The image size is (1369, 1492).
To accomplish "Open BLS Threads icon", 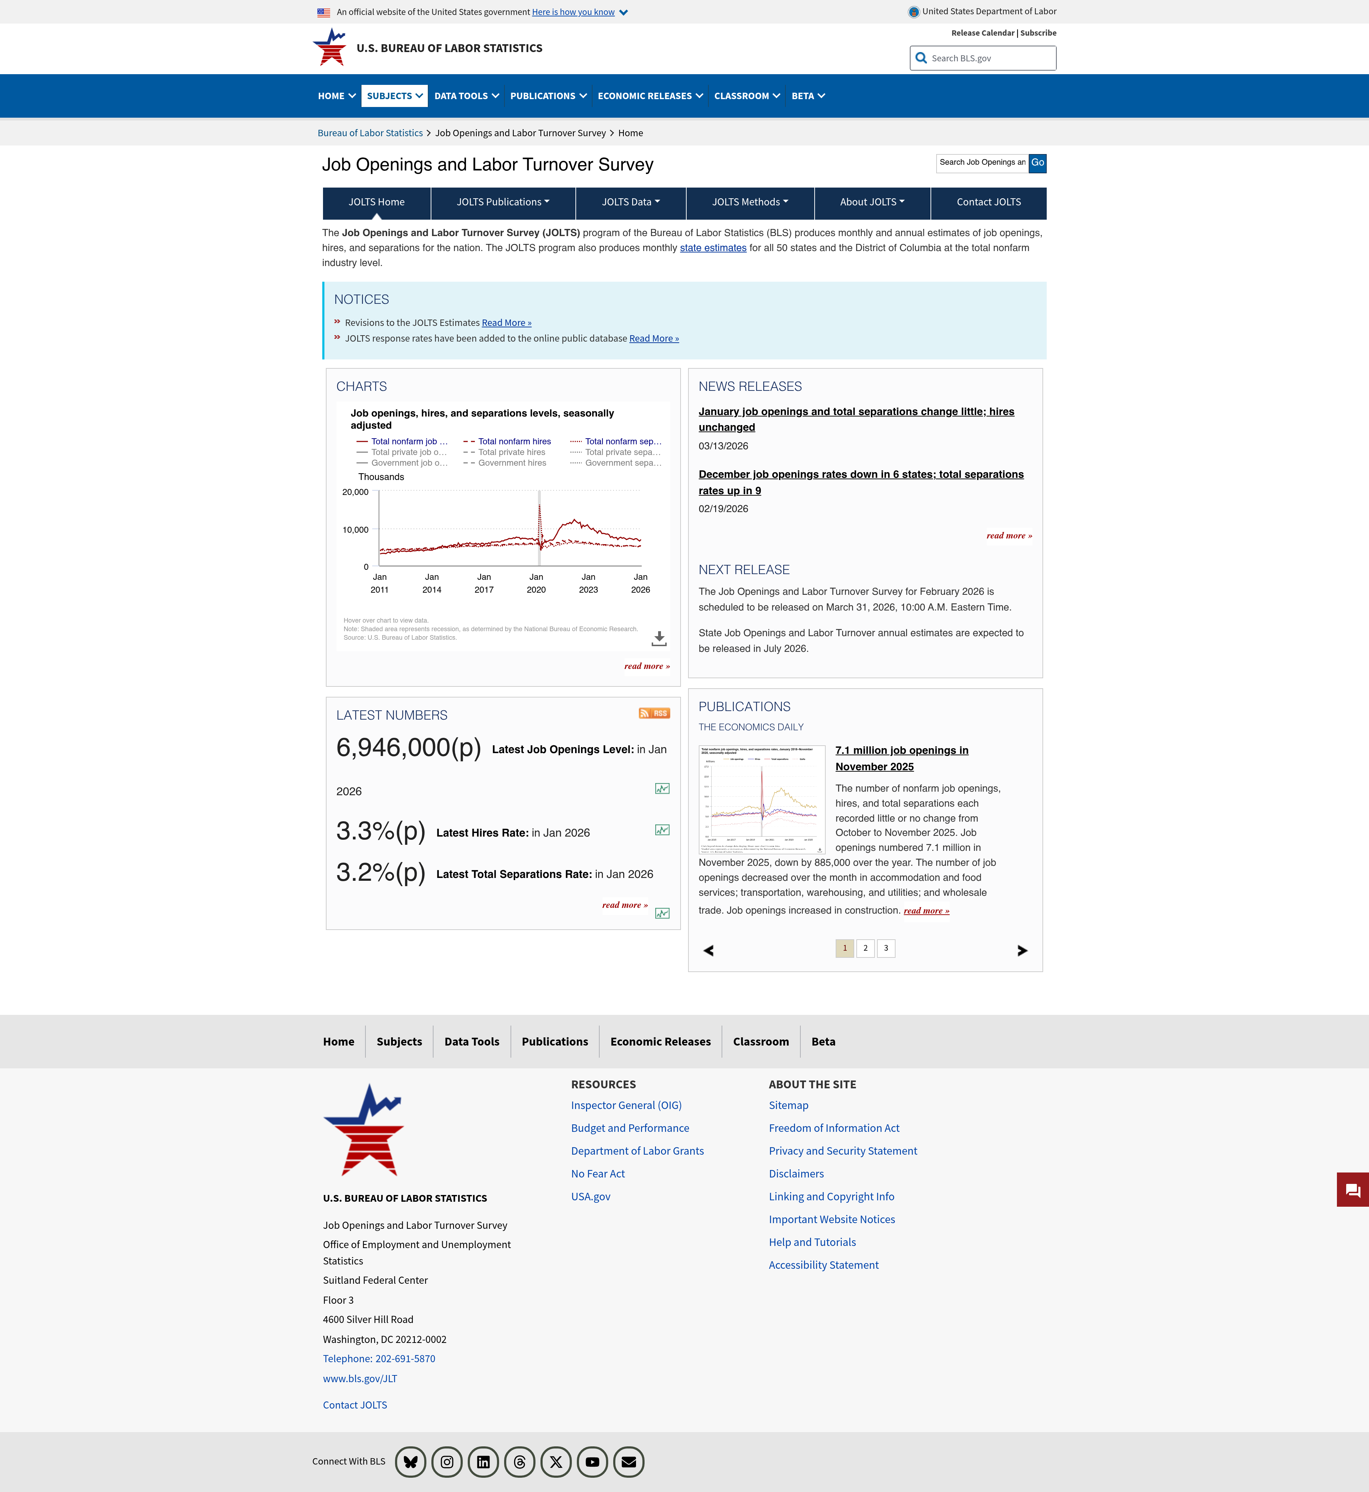I will (x=519, y=1462).
